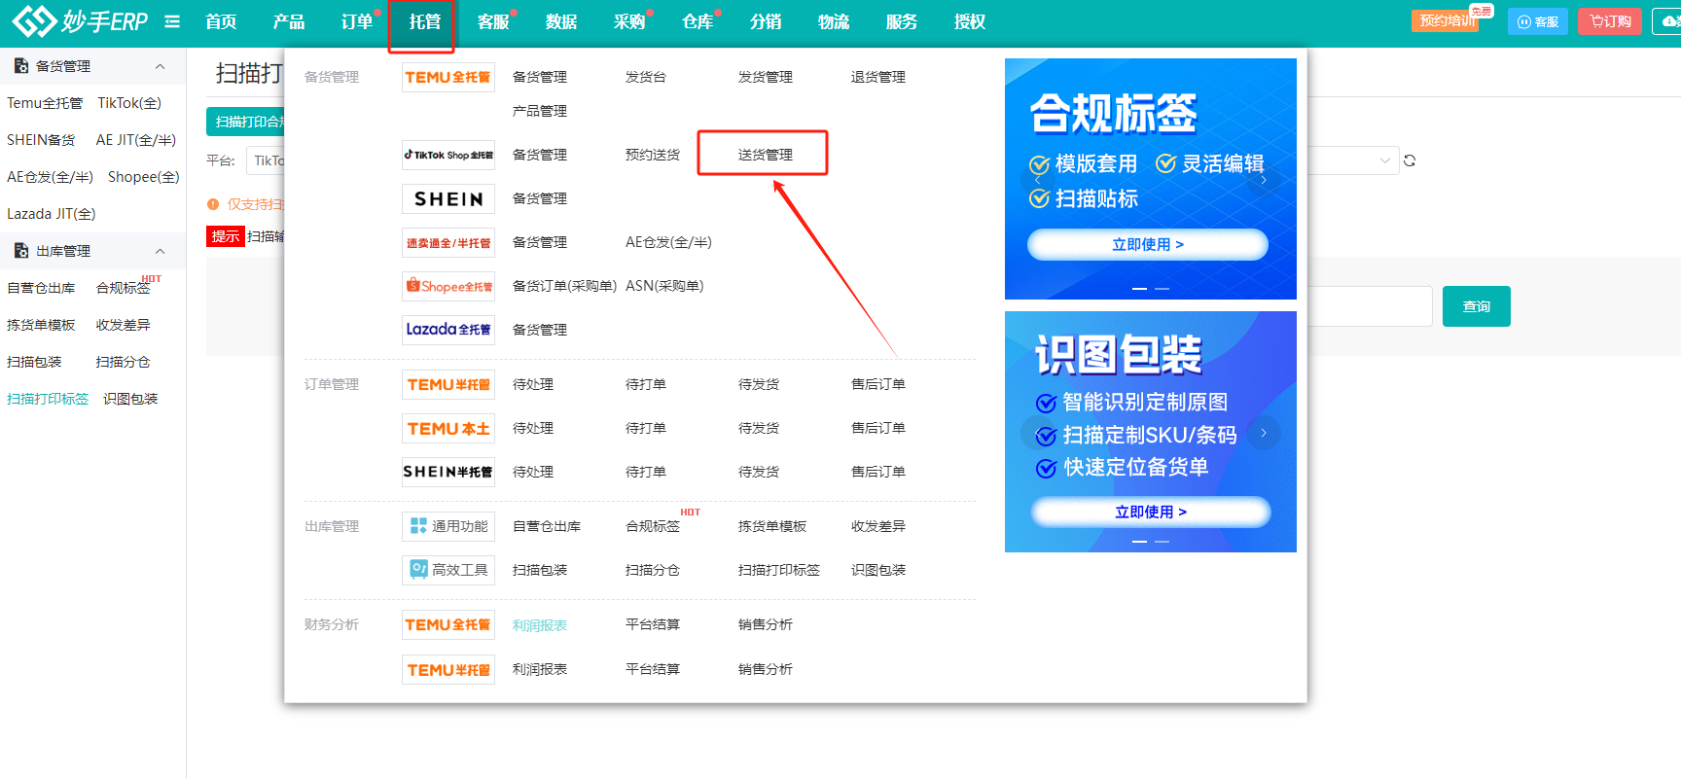Click the 识图包装 promotional banner image
The image size is (1681, 779).
(x=1151, y=432)
